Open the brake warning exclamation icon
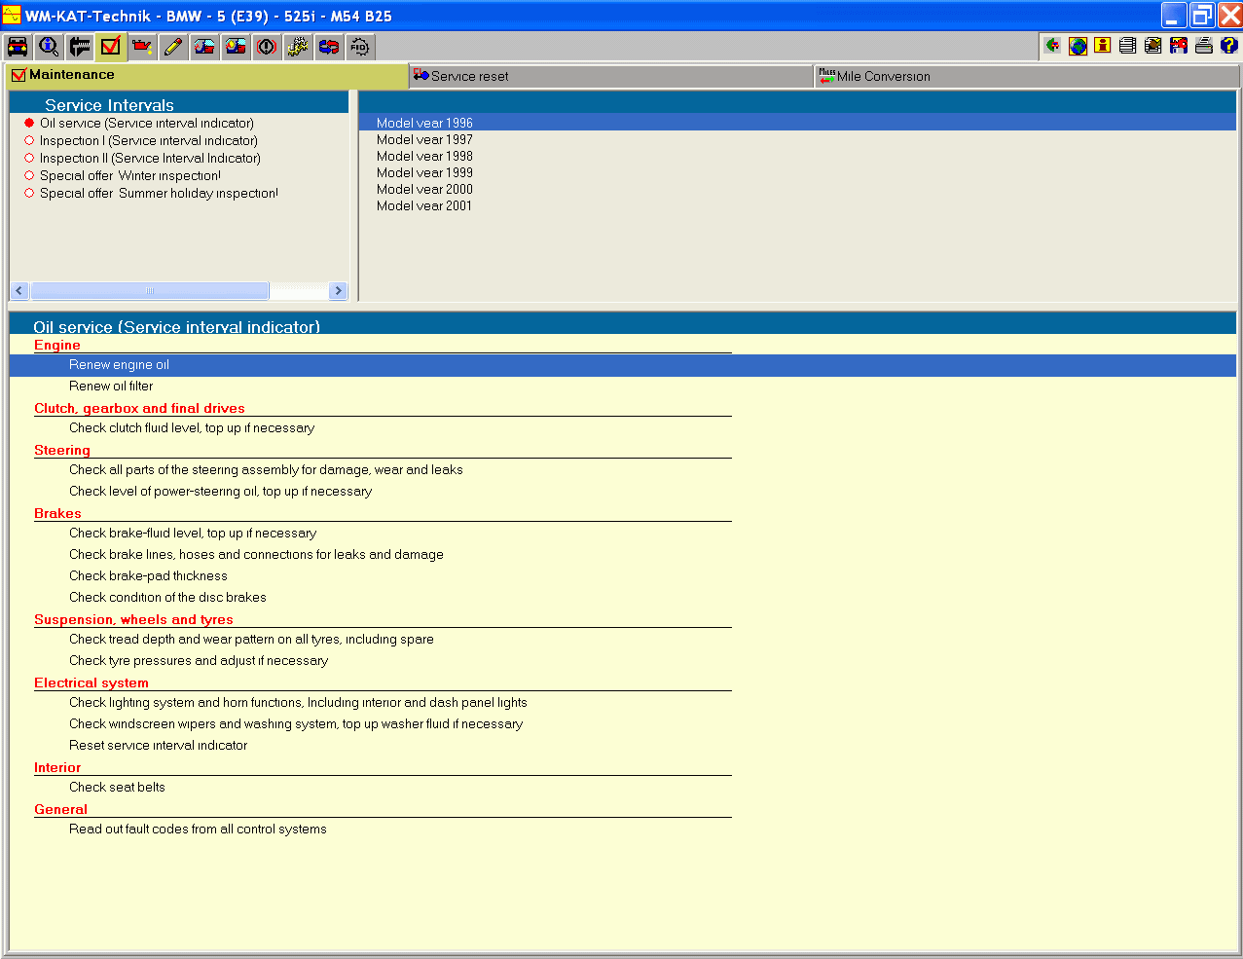Viewport: 1243px width, 959px height. (267, 47)
